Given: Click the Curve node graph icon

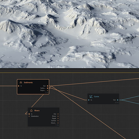Looking at the screenshot, I should click(x=91, y=96).
